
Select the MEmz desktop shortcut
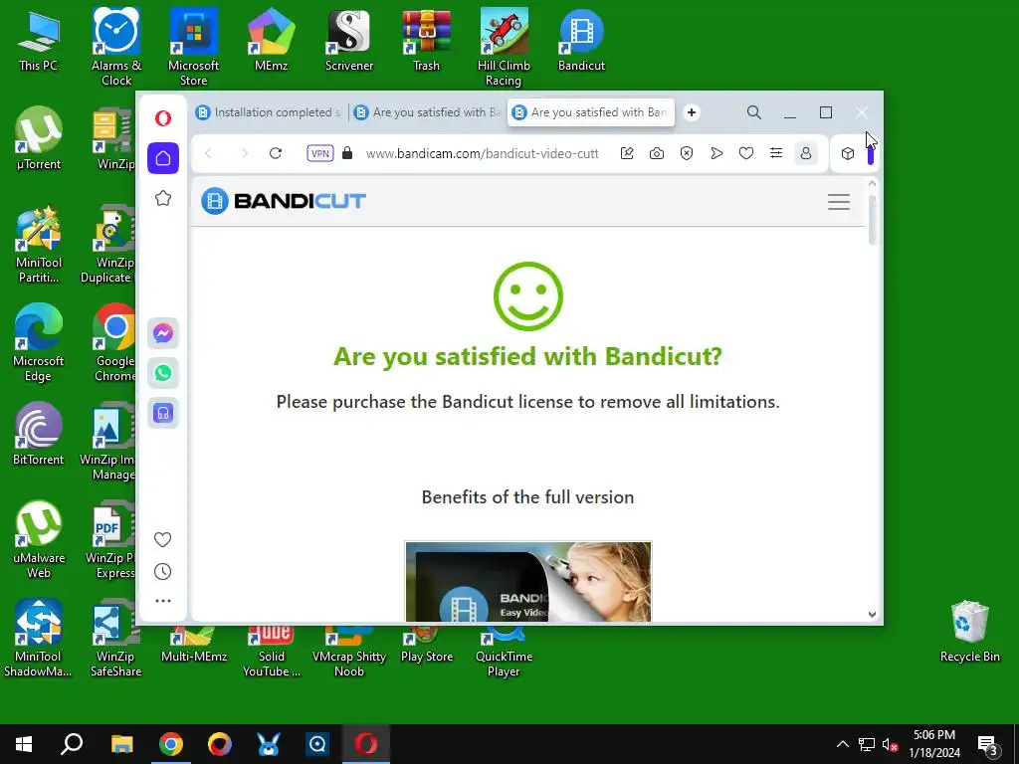click(x=271, y=40)
